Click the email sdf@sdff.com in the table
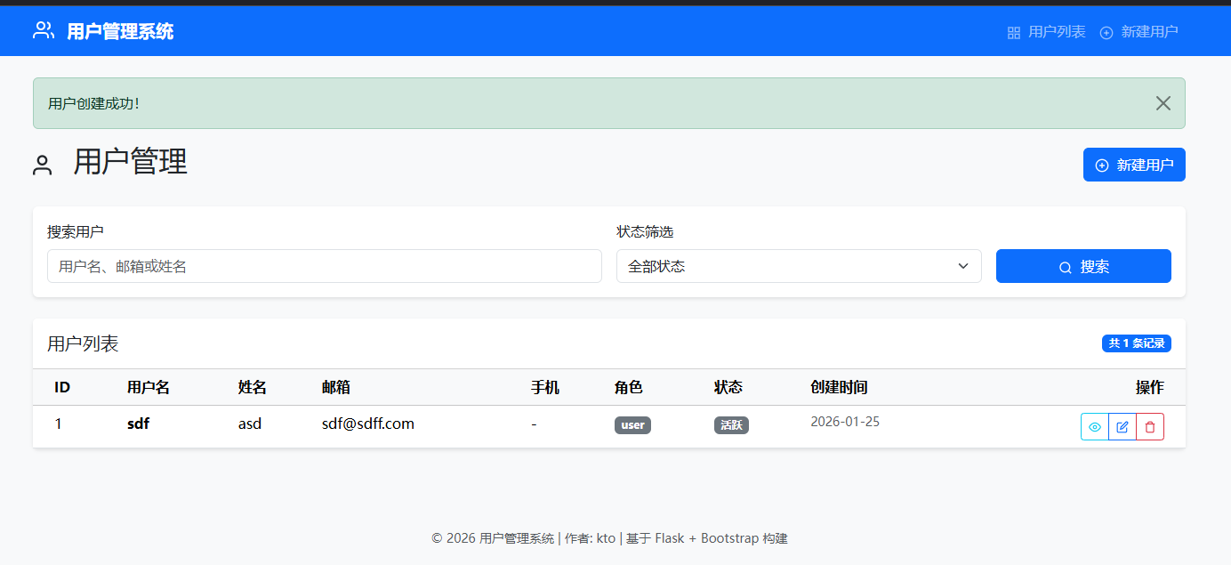1231x565 pixels. (368, 424)
